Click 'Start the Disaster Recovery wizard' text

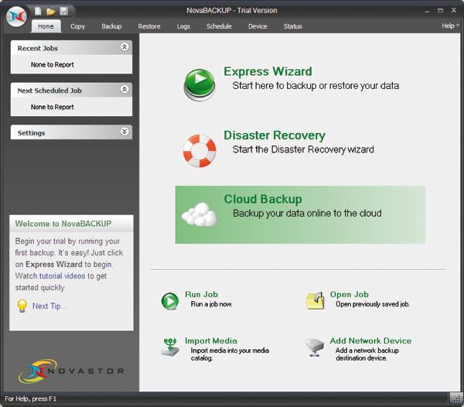click(x=303, y=149)
